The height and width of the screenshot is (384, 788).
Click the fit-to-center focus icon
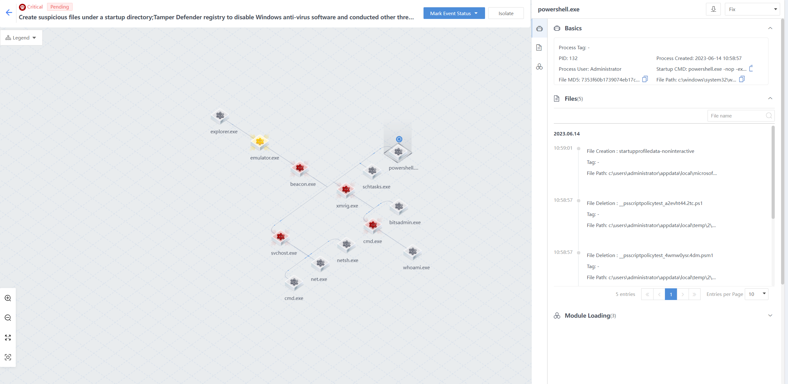point(8,357)
